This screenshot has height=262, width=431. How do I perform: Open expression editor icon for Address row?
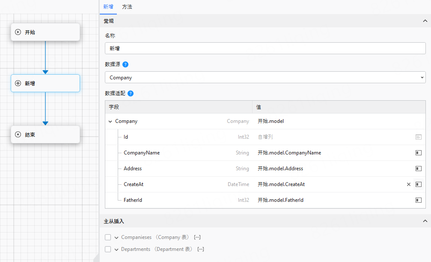pos(418,169)
